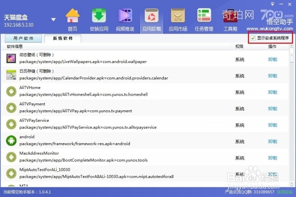Click the list scrollbar down arrow

[292, 183]
